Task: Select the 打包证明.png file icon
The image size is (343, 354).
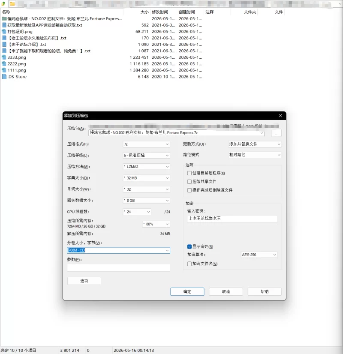Action: (4, 32)
